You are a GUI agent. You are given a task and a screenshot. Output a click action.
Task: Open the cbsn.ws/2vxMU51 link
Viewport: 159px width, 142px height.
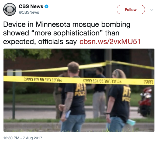point(110,41)
